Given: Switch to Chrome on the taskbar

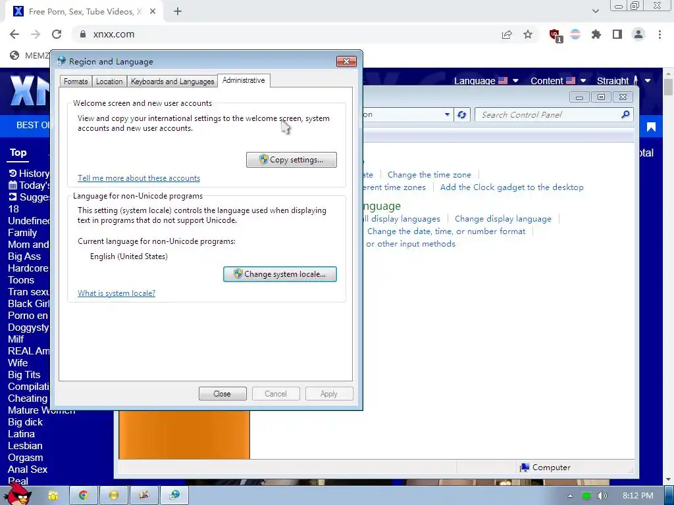Looking at the screenshot, I should 84,496.
